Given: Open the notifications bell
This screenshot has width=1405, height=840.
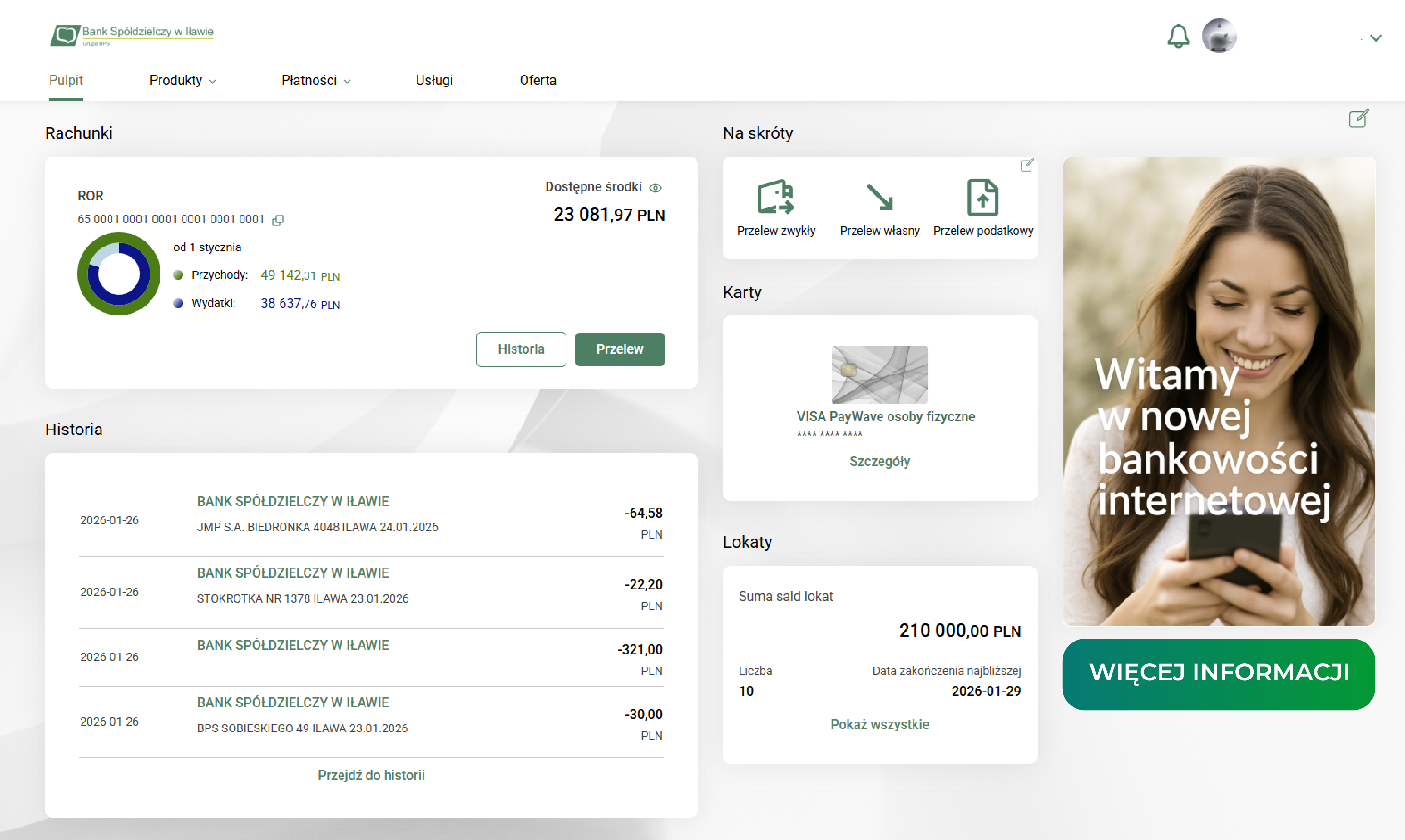Looking at the screenshot, I should click(x=1178, y=36).
